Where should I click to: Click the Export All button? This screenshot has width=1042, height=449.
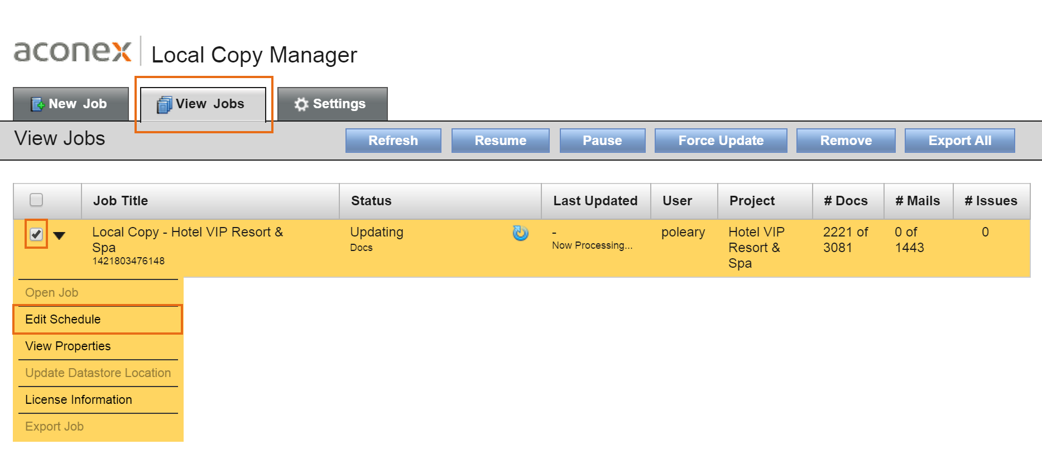coord(960,141)
